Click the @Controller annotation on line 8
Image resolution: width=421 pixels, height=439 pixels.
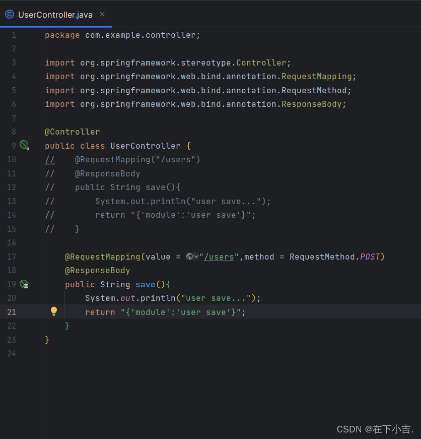point(73,132)
